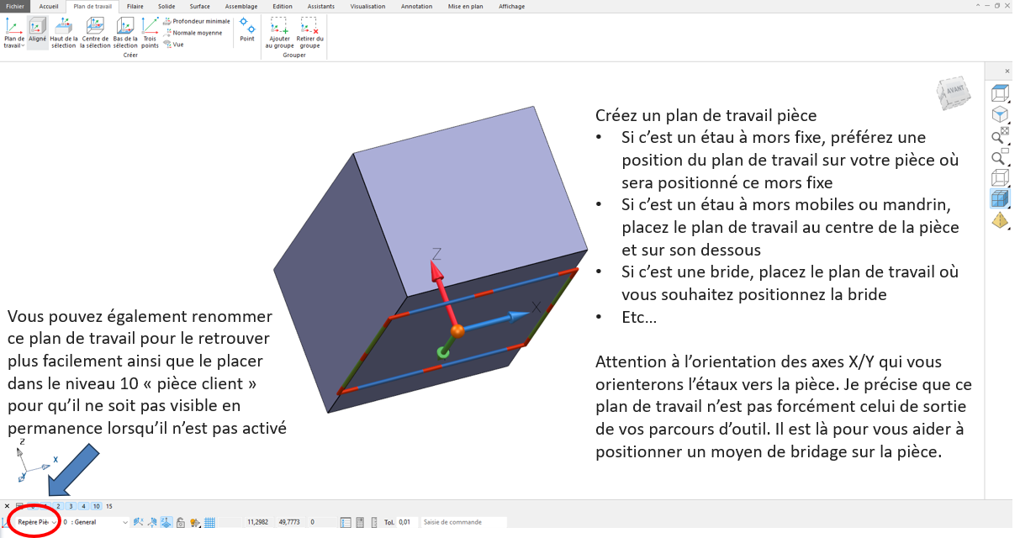Image resolution: width=1020 pixels, height=538 pixels.
Task: Close the side view toolbar
Action: pyautogui.click(x=1007, y=73)
